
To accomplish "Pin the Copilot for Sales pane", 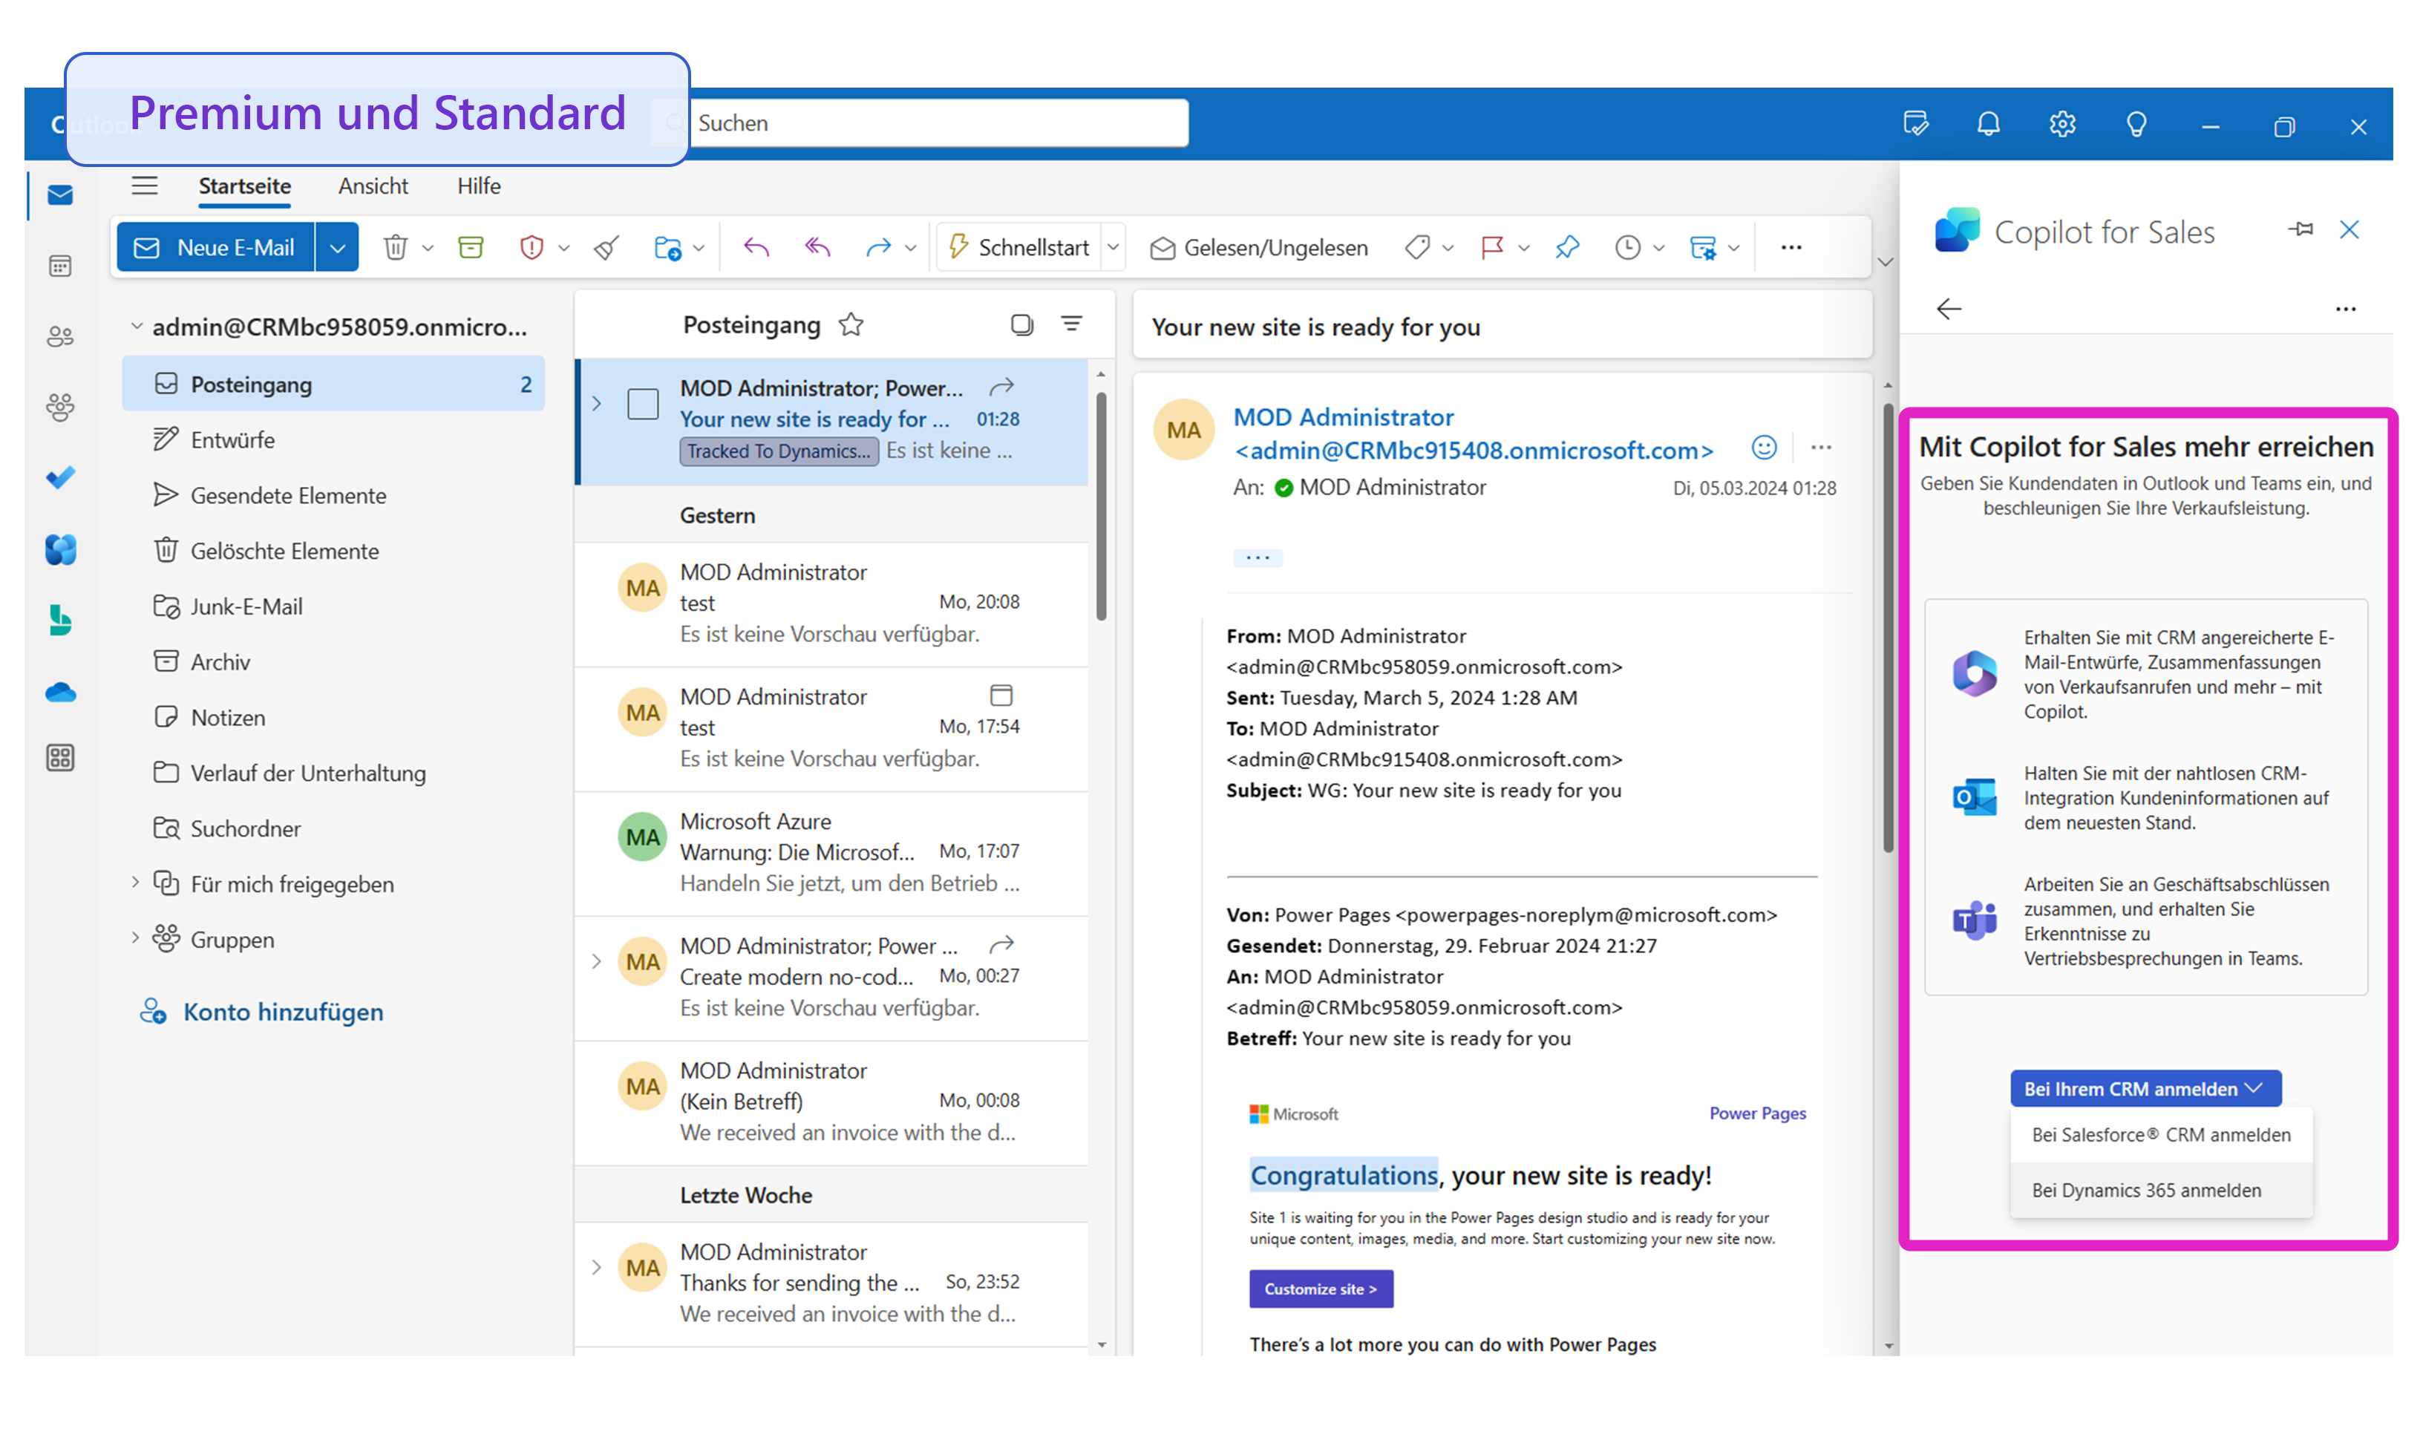I will click(2301, 229).
